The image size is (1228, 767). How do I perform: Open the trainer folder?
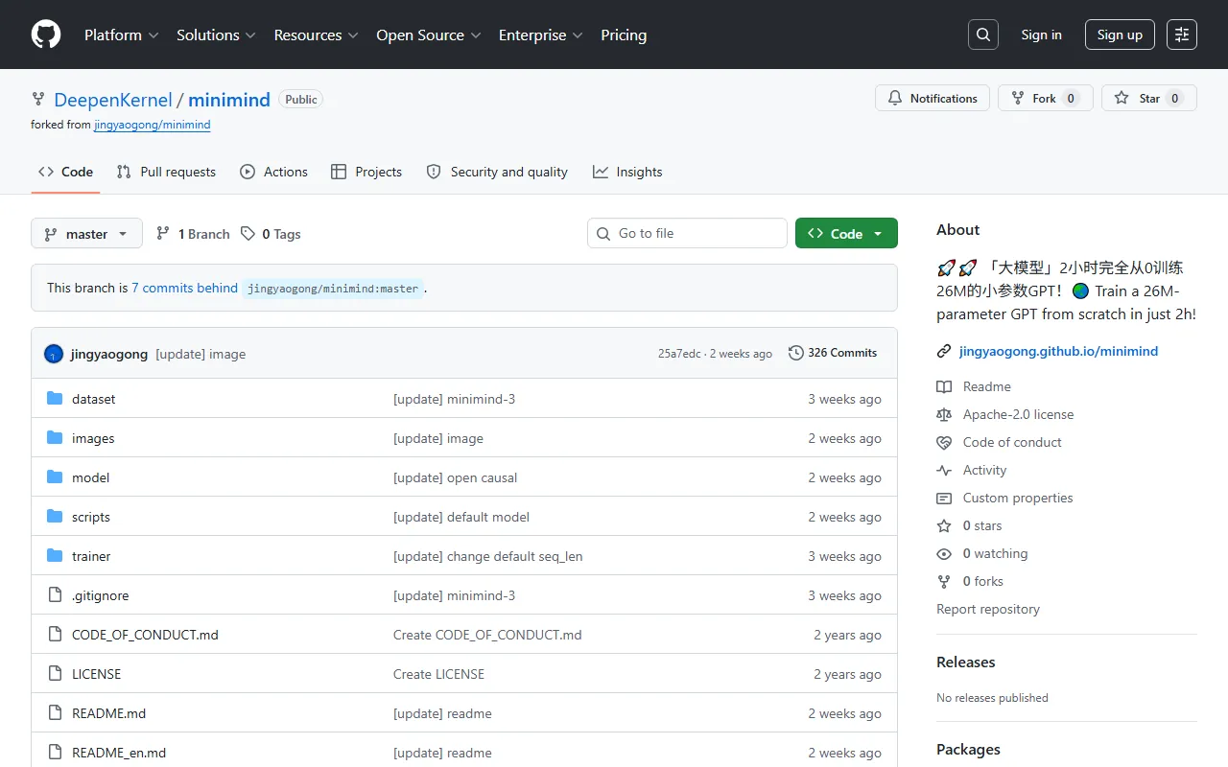(x=91, y=556)
